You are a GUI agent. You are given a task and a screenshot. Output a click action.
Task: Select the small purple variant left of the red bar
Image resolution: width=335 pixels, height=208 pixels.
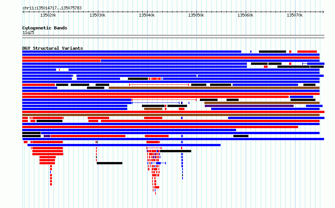[x=47, y=136]
